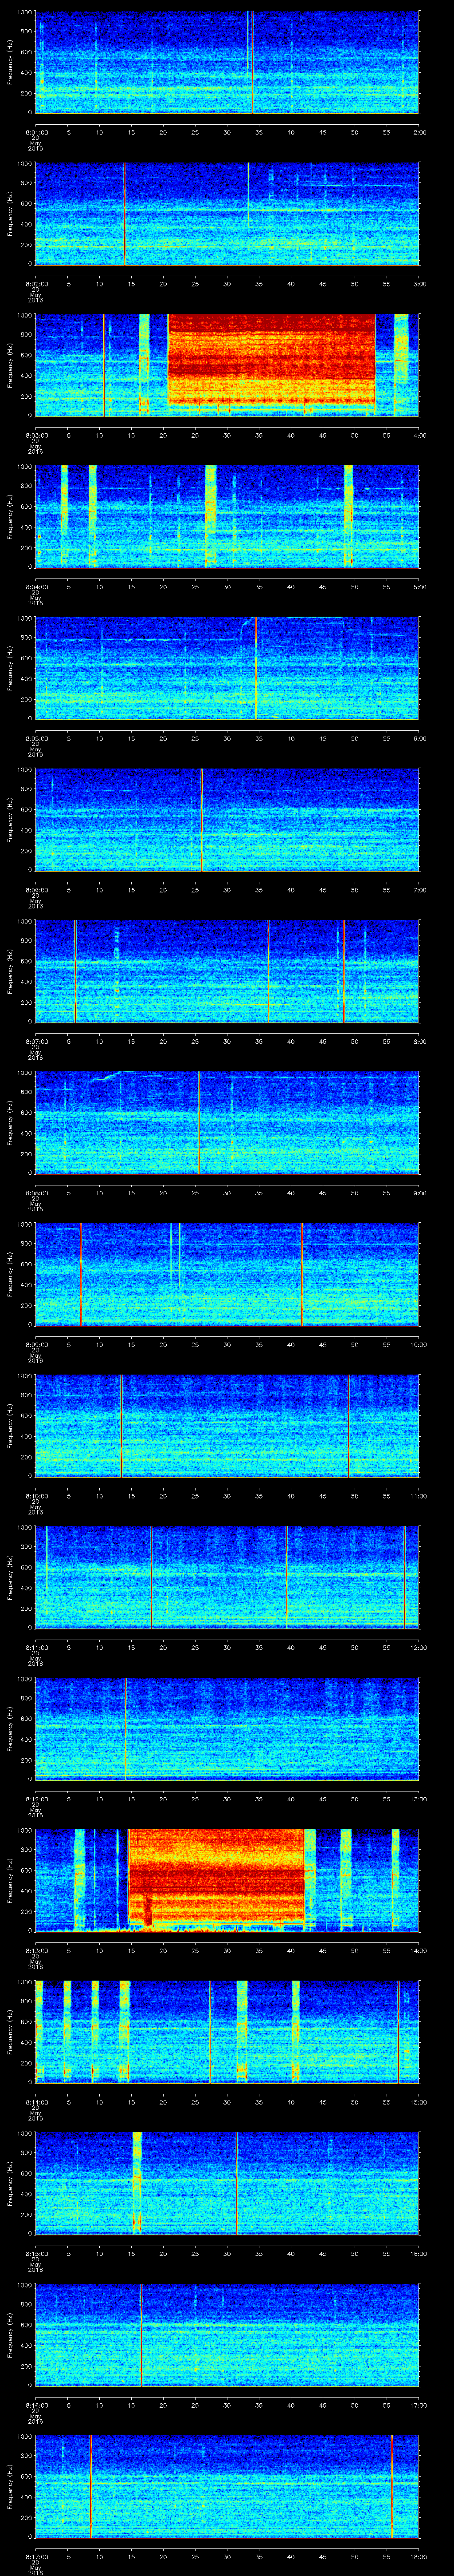Click the red spike near 48 seconds in 8:07 spectrogram
The height and width of the screenshot is (2576, 454).
pyautogui.click(x=343, y=970)
